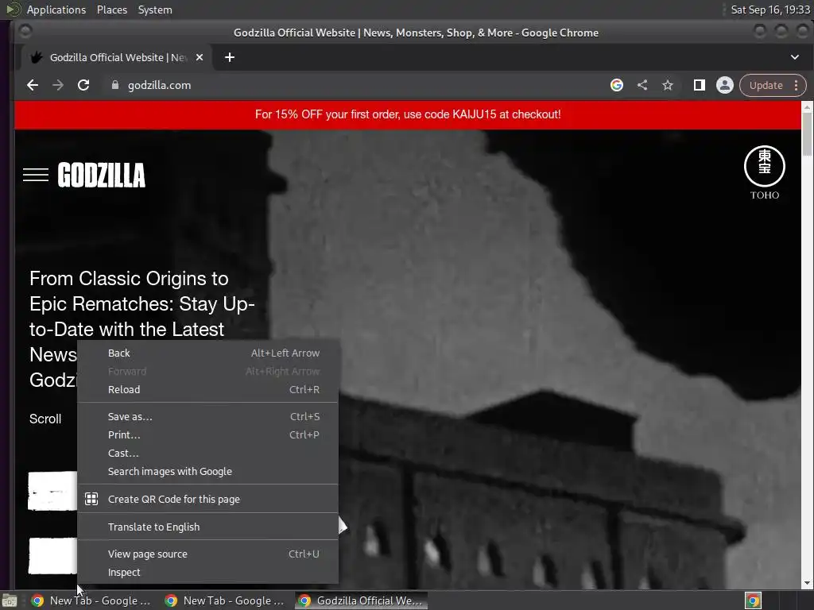Click the show desktop icon in the bottom panel
The width and height of the screenshot is (814, 610).
(10, 600)
